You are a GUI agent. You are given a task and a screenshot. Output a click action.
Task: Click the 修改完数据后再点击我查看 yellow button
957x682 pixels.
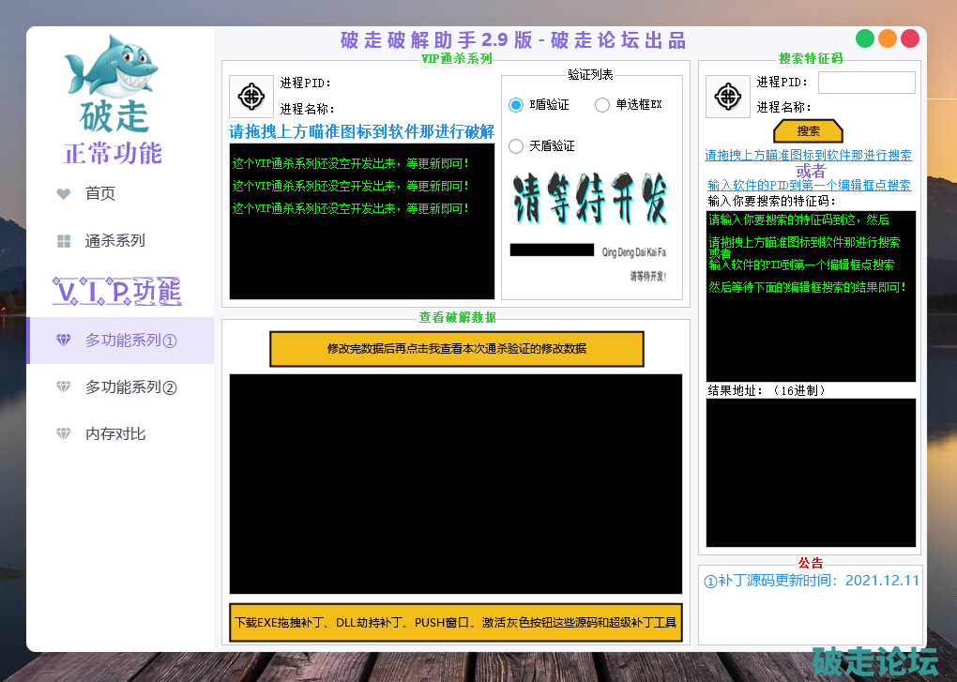point(457,349)
